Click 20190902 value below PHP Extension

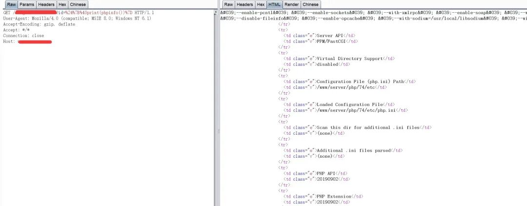(317, 202)
